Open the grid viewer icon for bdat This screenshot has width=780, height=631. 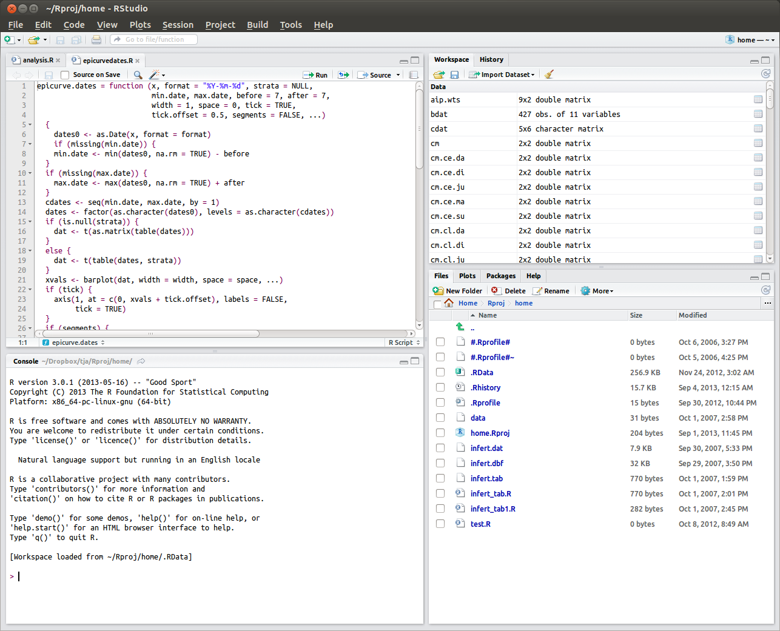758,114
